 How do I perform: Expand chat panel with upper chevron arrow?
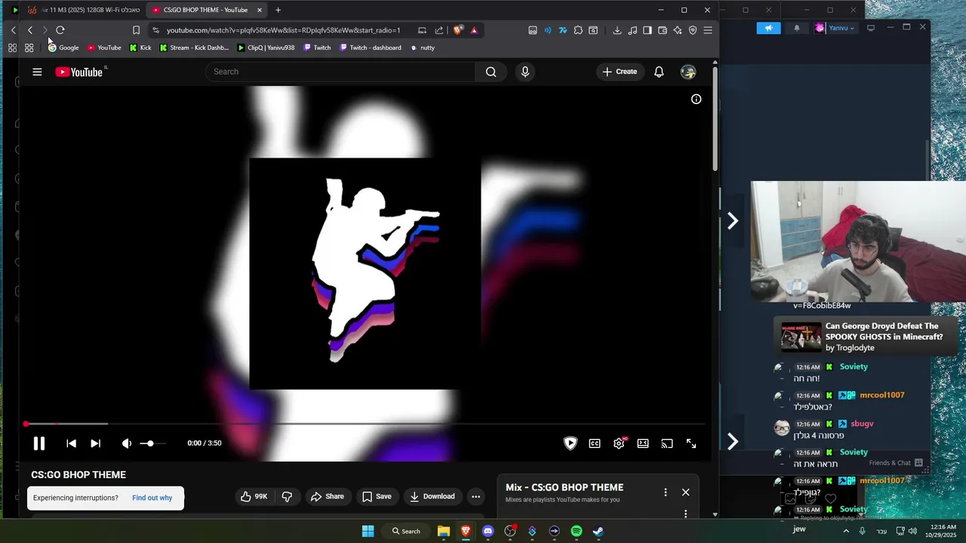[x=733, y=221]
